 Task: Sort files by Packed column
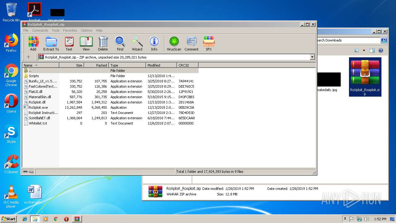click(x=96, y=65)
